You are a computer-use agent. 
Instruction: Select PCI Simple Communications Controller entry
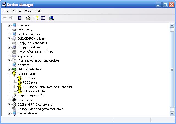48,87
